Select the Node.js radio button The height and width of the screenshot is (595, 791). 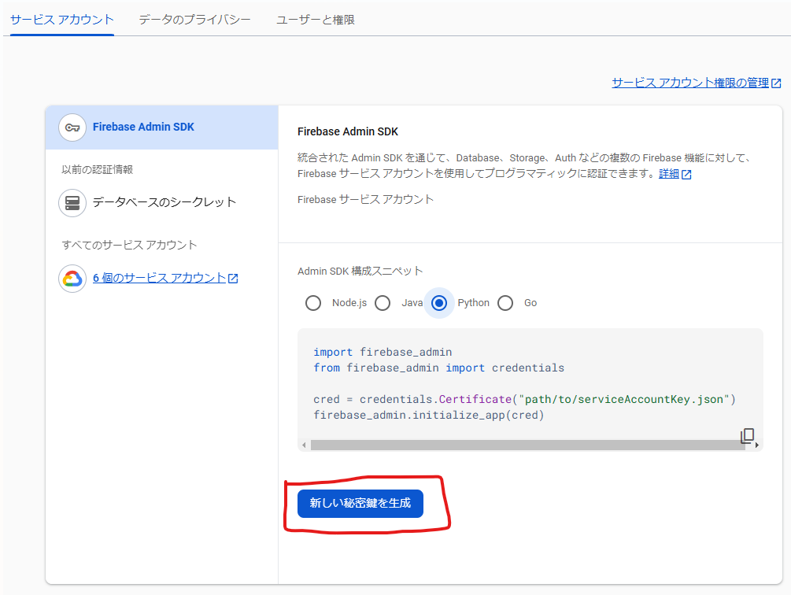pos(312,303)
